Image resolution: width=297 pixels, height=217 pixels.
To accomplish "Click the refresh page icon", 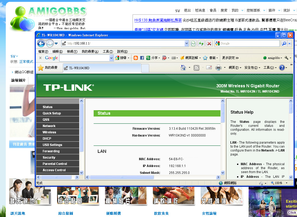I will (x=201, y=44).
